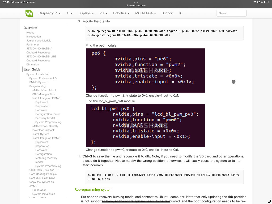The width and height of the screenshot is (272, 204).
Task: Expand the Robotics dropdown
Action: pyautogui.click(x=121, y=13)
